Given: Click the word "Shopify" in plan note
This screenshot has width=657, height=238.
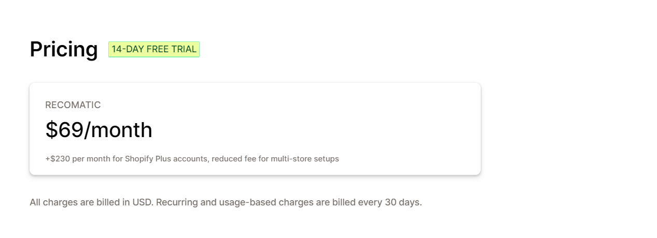Looking at the screenshot, I should 140,159.
